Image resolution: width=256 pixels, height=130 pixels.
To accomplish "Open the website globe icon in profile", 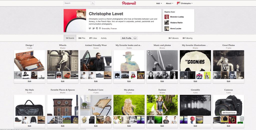I will coord(90,28).
